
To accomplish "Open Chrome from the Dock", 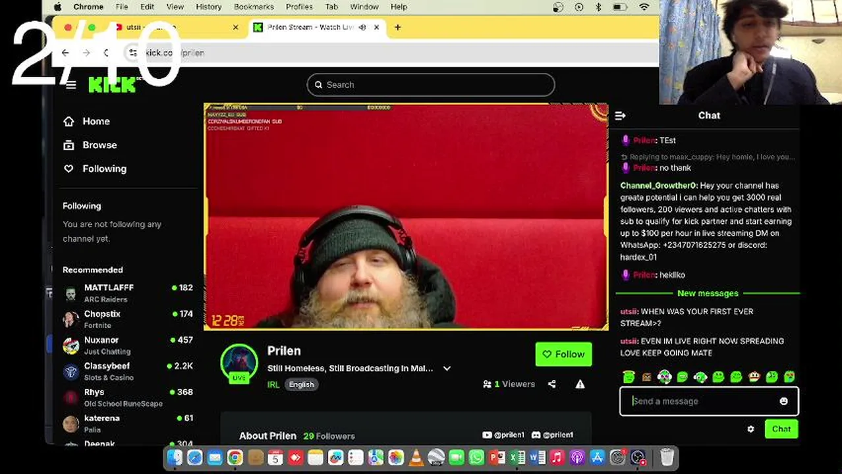I will (235, 458).
